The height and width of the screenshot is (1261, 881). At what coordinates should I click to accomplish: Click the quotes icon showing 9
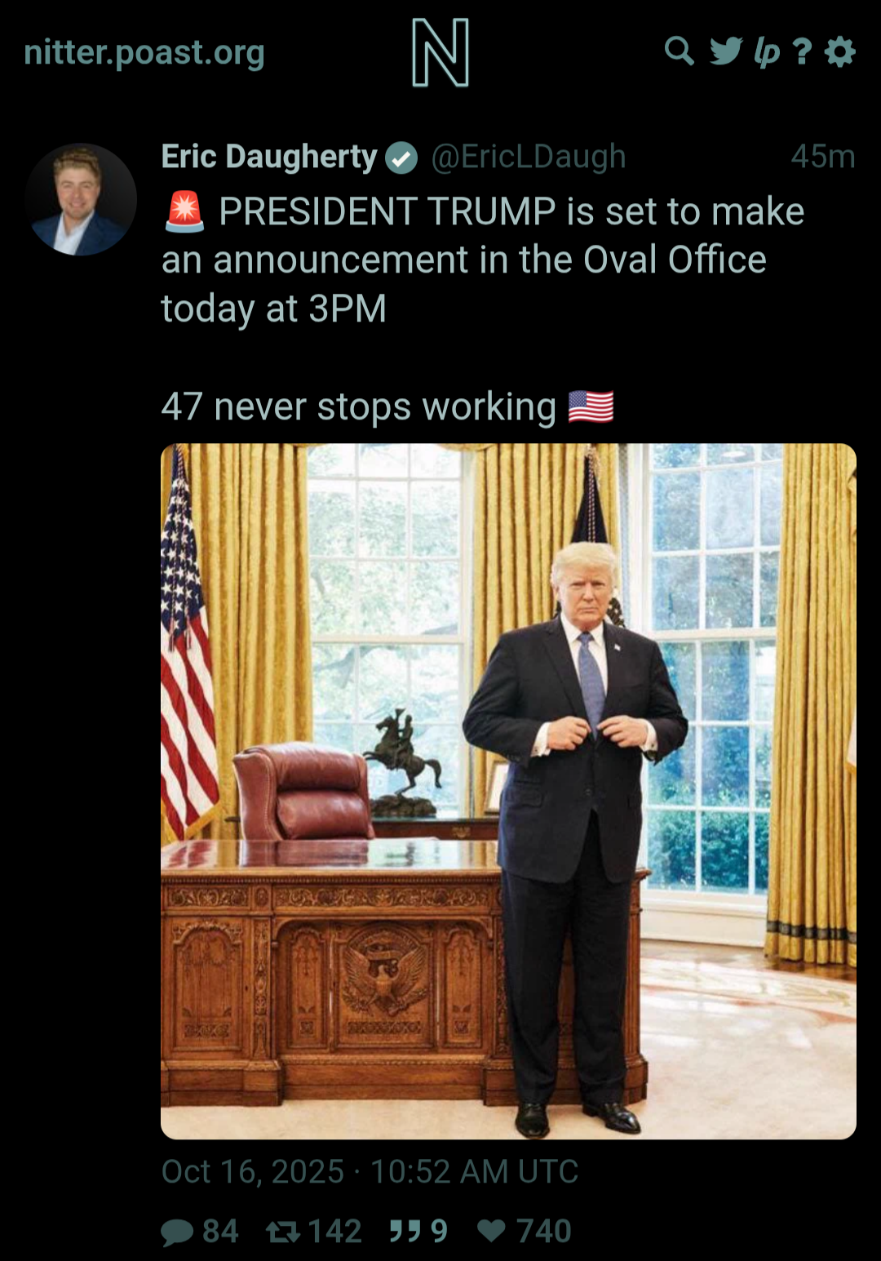point(405,1231)
